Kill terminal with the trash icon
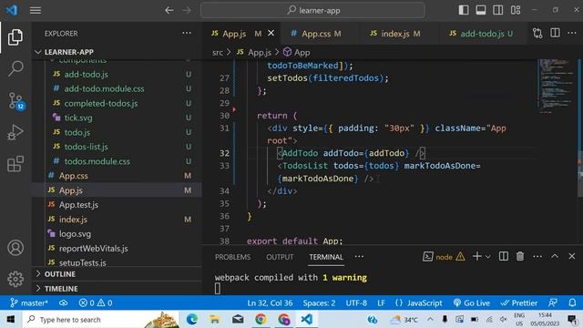Image resolution: width=583 pixels, height=328 pixels. pyautogui.click(x=520, y=256)
